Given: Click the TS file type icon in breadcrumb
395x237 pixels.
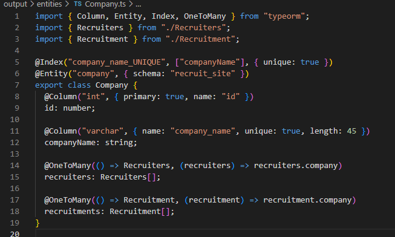Looking at the screenshot, I should tap(77, 4).
